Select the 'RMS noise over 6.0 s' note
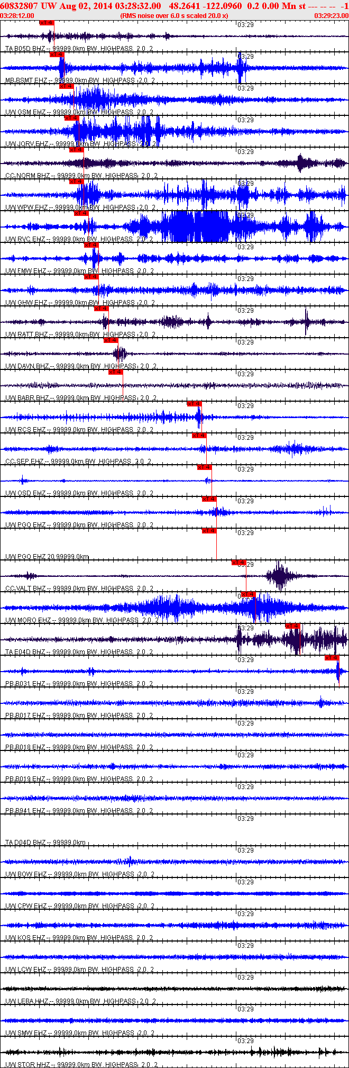The image size is (349, 1068). pyautogui.click(x=174, y=16)
